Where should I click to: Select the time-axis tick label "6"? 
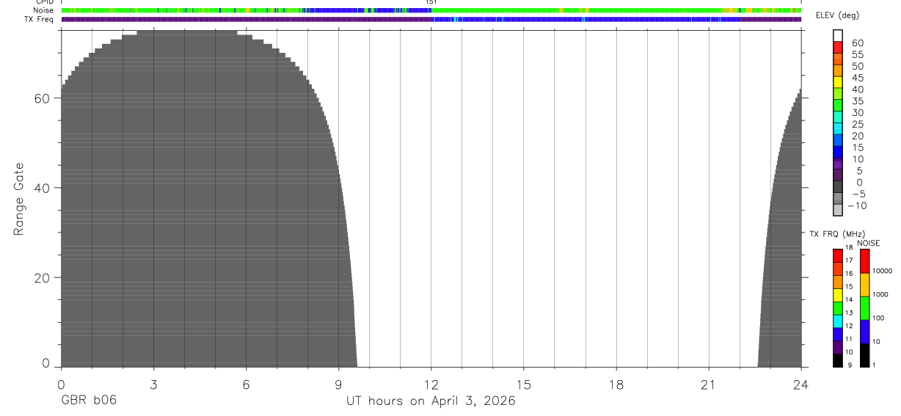pos(246,384)
